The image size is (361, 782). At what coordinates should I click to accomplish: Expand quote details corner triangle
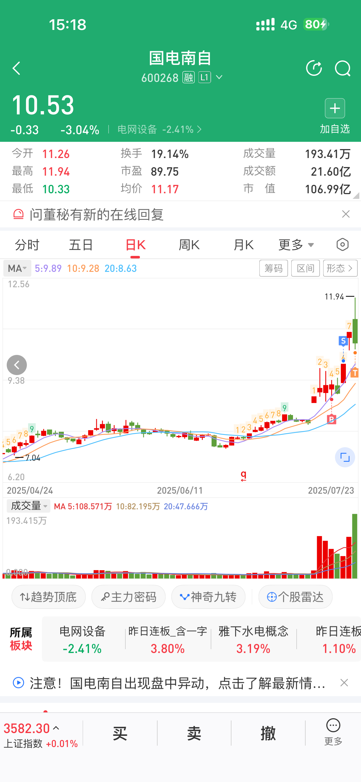pyautogui.click(x=356, y=195)
